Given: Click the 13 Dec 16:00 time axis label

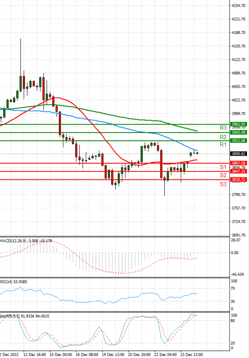Looking at the screenshot, I should click(x=35, y=355).
